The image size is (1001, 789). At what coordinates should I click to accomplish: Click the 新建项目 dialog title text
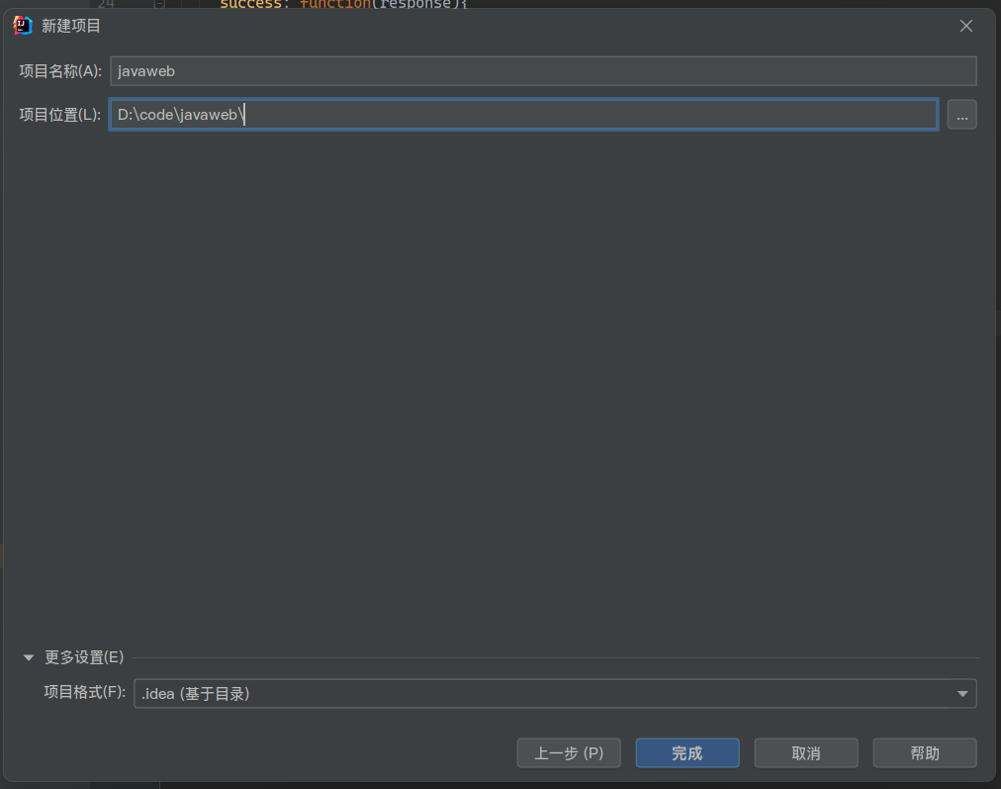pos(71,26)
